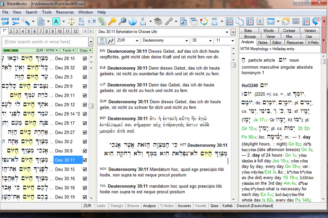Click the stacked green alpha cards icon
This screenshot has height=218, width=328.
pos(102,21)
